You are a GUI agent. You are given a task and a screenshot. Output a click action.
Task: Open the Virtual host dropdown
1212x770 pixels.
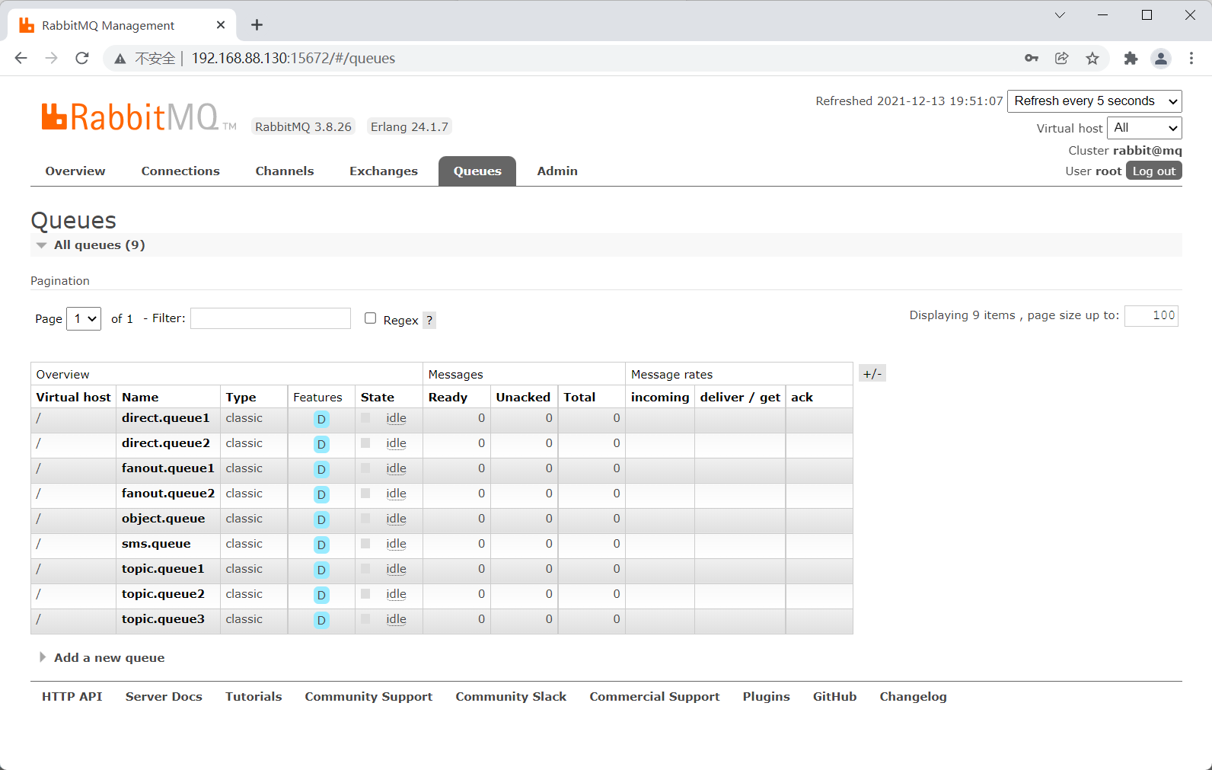tap(1144, 128)
